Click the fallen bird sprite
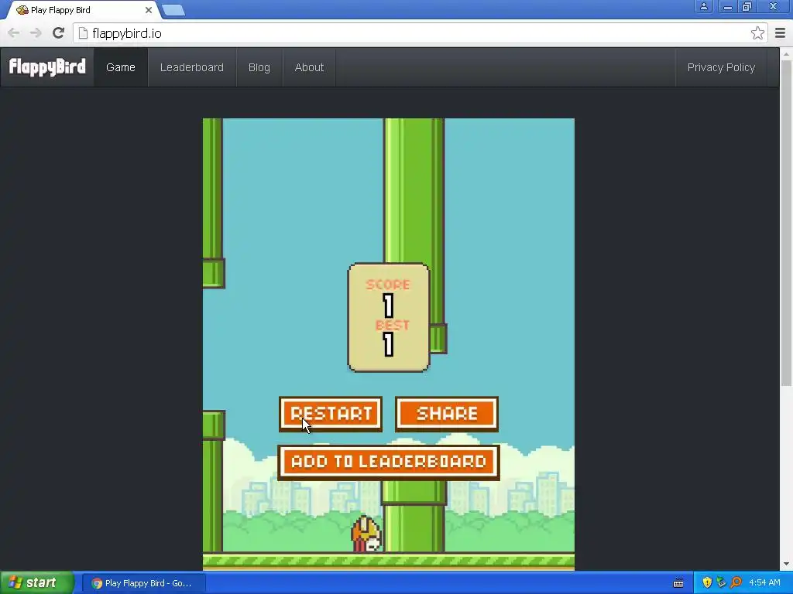The image size is (793, 594). click(366, 534)
